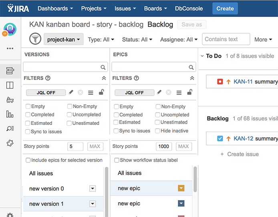Image resolution: width=278 pixels, height=217 pixels.
Task: Open the dark blue color menu for new epic
Action: (x=181, y=203)
